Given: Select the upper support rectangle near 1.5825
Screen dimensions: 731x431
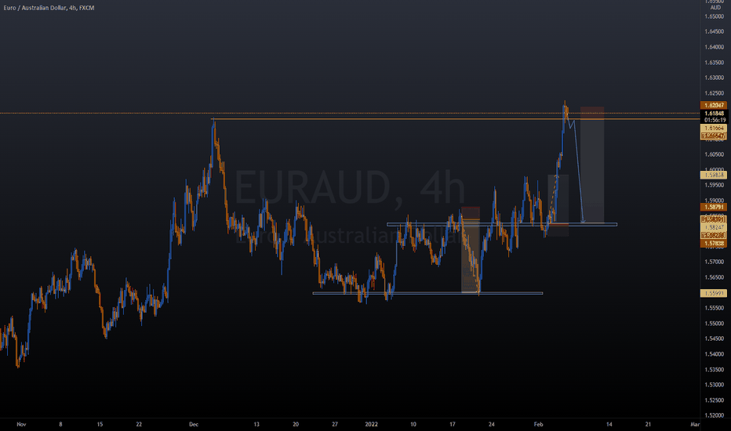Looking at the screenshot, I should pos(502,225).
